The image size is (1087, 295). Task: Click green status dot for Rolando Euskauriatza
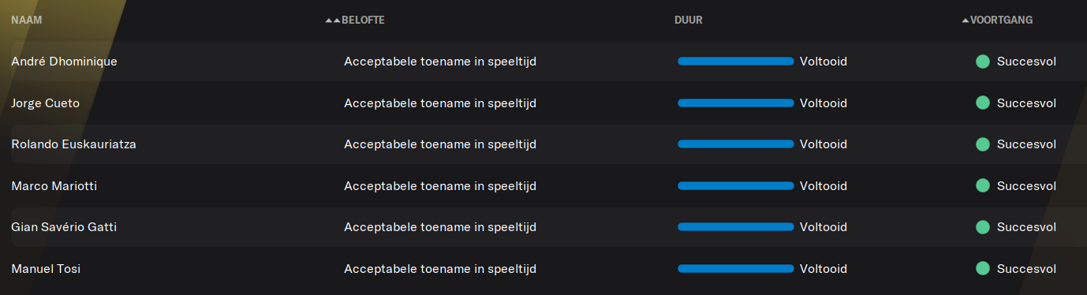(x=983, y=144)
